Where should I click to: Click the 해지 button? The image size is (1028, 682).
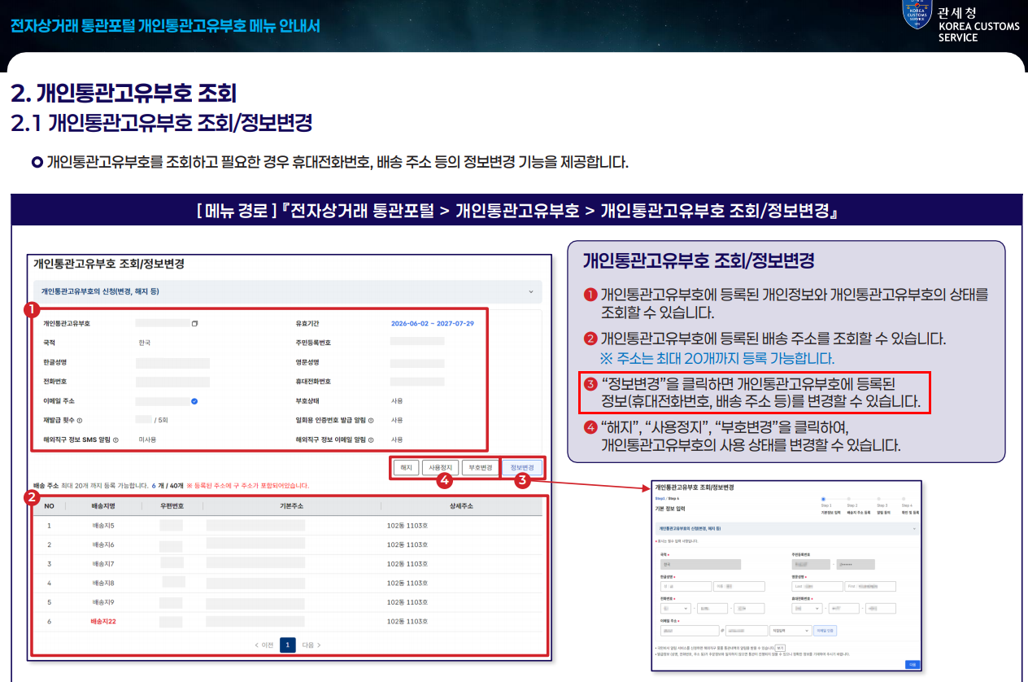coord(405,468)
